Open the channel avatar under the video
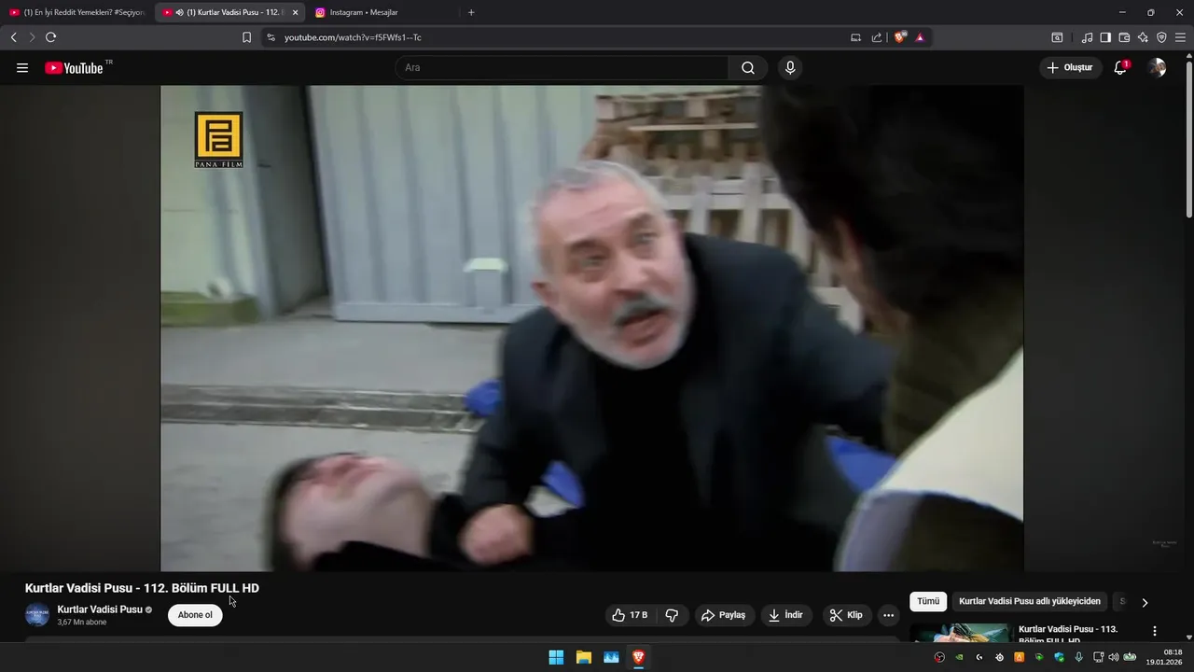This screenshot has height=672, width=1194. point(37,615)
